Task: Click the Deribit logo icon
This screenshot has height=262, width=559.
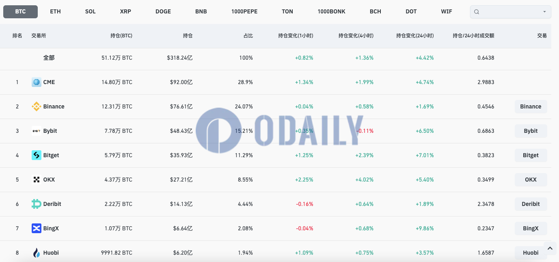Action: (37, 204)
